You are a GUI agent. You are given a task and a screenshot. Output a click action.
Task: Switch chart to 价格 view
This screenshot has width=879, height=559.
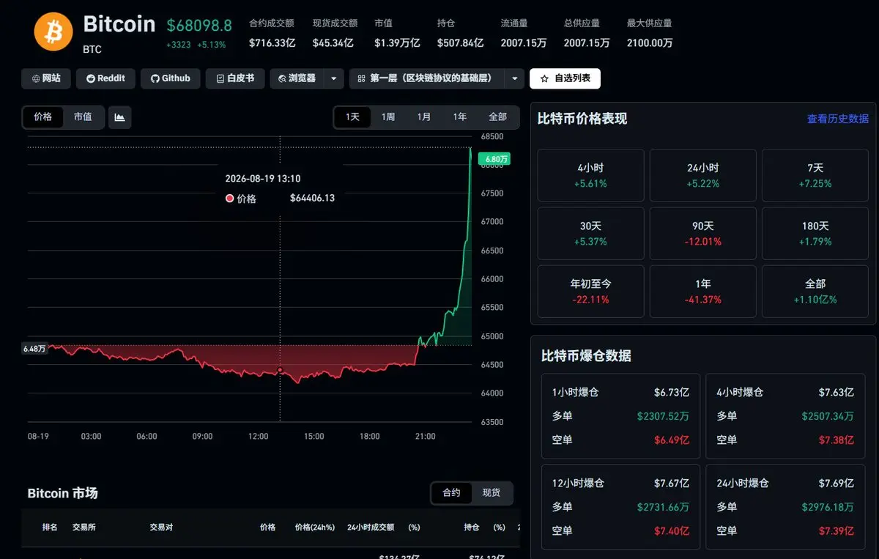coord(43,116)
